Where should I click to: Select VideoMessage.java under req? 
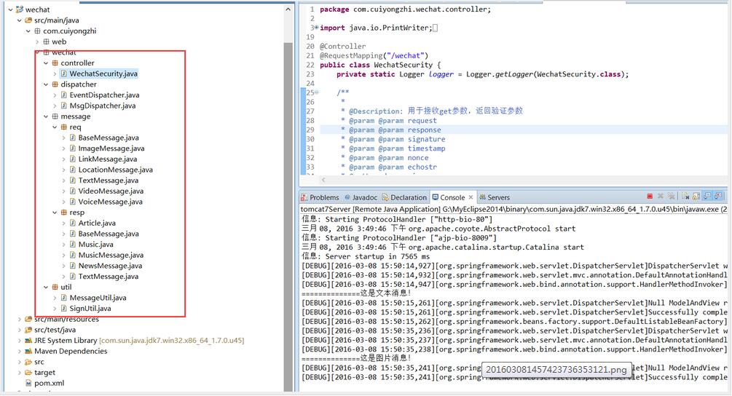point(111,191)
